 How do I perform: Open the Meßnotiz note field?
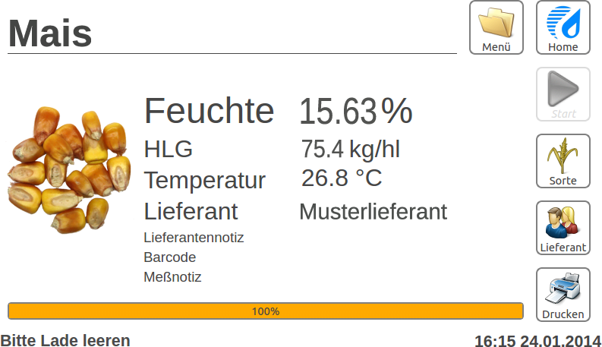coord(172,277)
